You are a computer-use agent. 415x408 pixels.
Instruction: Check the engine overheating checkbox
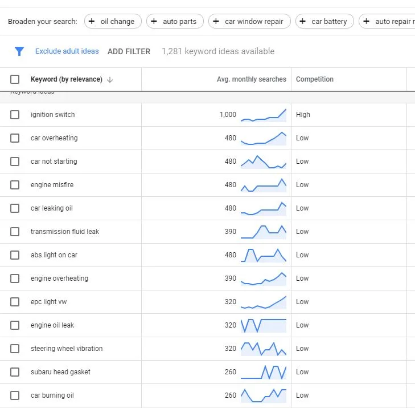tap(15, 278)
